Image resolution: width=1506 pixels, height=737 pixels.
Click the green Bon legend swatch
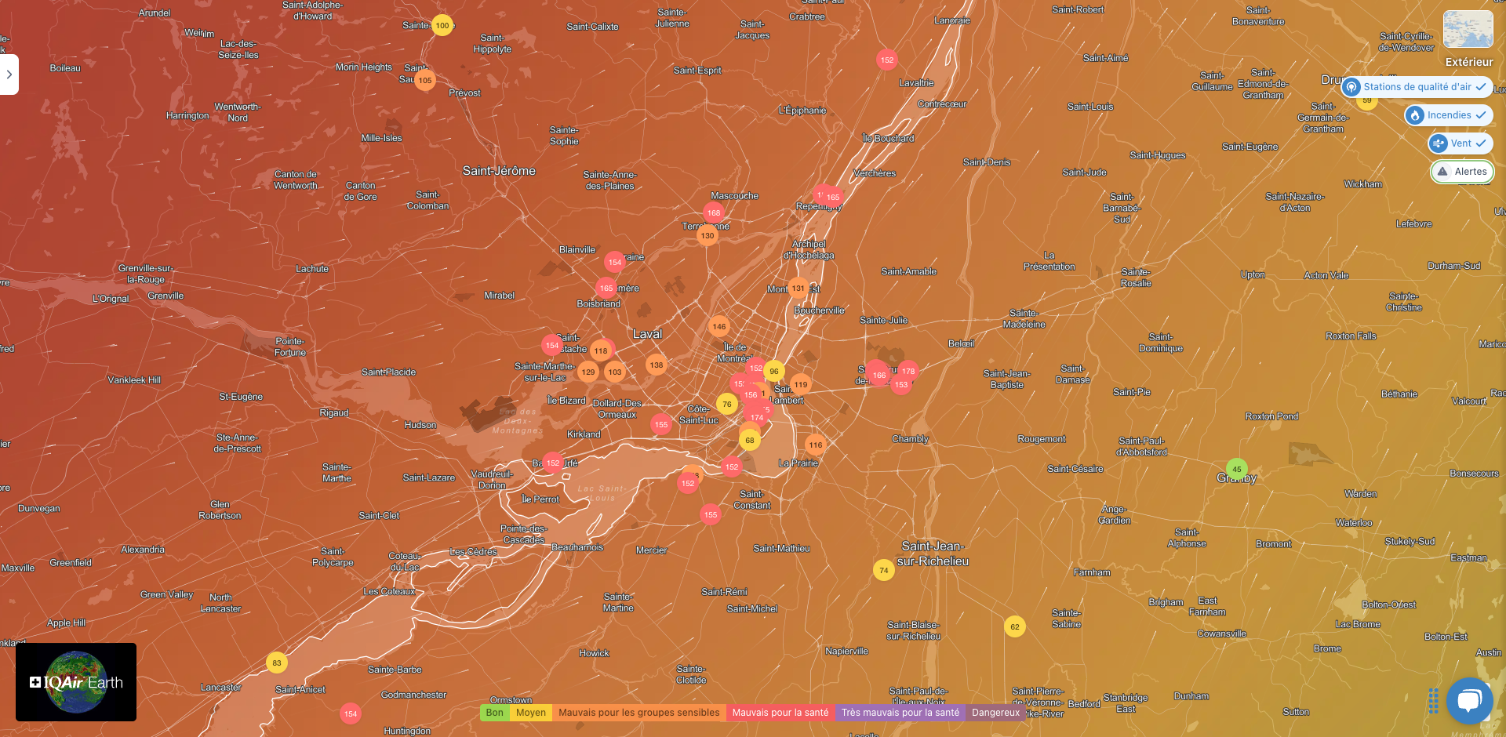click(x=494, y=713)
